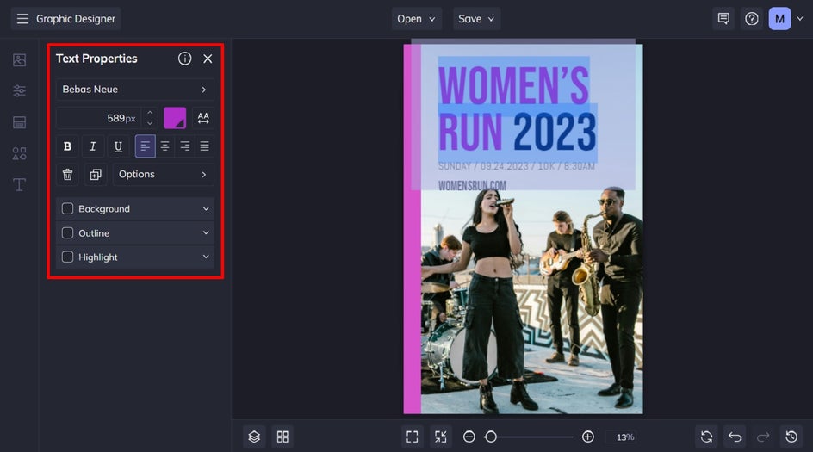Zoom out with minus button
Viewport: 813px width, 452px height.
(x=469, y=437)
